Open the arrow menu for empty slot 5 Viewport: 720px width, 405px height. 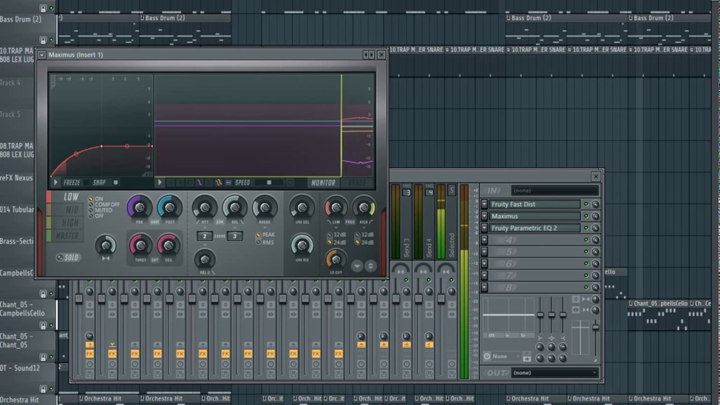click(484, 251)
